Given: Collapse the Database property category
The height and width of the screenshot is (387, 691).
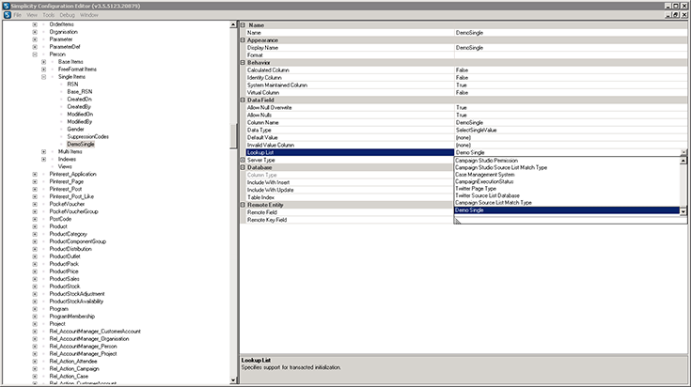Looking at the screenshot, I should click(x=243, y=167).
